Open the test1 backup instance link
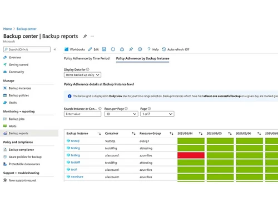This screenshot has height=208, width=278. [74, 170]
